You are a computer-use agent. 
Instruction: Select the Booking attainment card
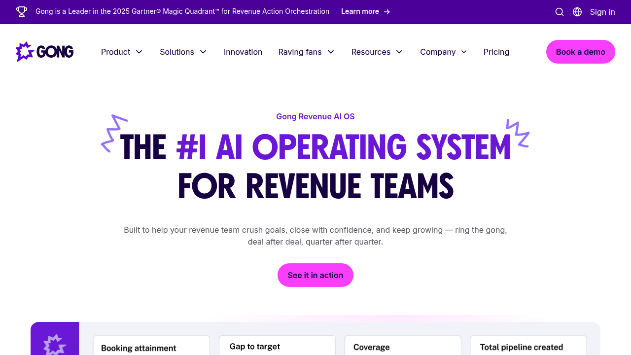tap(151, 346)
